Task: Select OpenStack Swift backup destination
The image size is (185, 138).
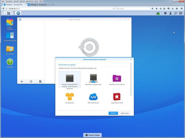Action: click(x=117, y=98)
